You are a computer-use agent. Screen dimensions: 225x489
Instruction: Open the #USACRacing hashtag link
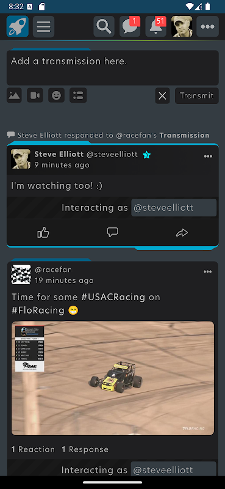point(113,297)
